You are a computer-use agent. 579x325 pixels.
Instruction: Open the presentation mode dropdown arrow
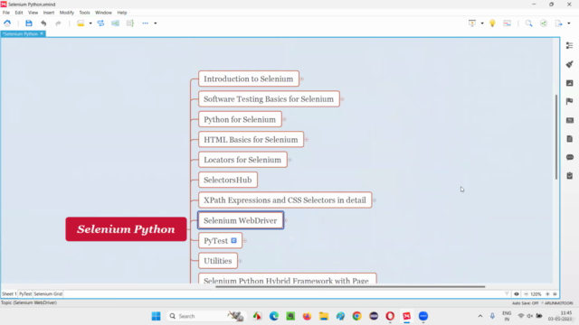click(x=482, y=23)
